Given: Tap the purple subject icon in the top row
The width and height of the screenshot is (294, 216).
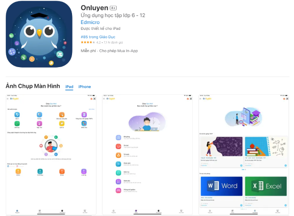Looking at the screenshot, I should [84, 115].
